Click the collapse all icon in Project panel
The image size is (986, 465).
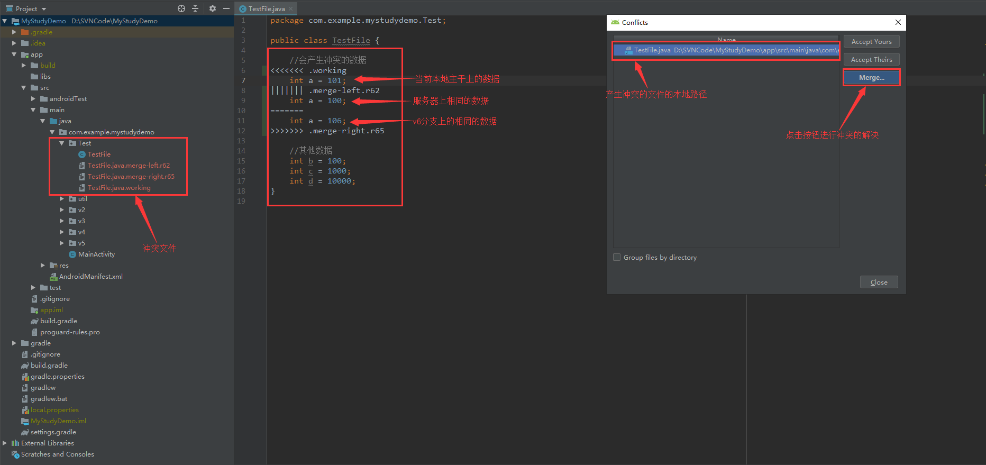click(x=195, y=8)
